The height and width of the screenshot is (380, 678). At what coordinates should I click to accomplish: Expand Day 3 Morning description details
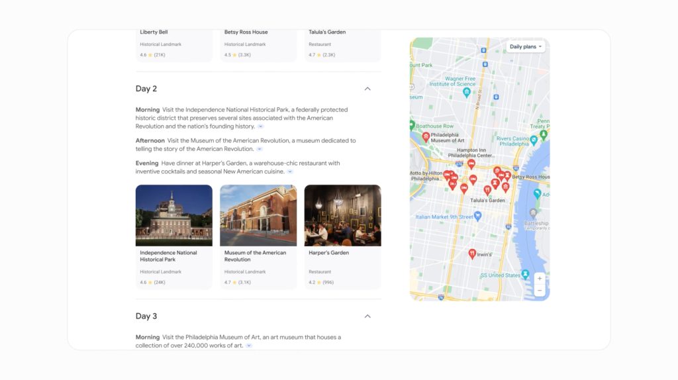click(249, 346)
